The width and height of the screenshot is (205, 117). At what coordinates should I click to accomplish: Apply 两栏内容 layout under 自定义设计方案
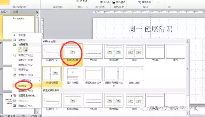[x=114, y=102]
